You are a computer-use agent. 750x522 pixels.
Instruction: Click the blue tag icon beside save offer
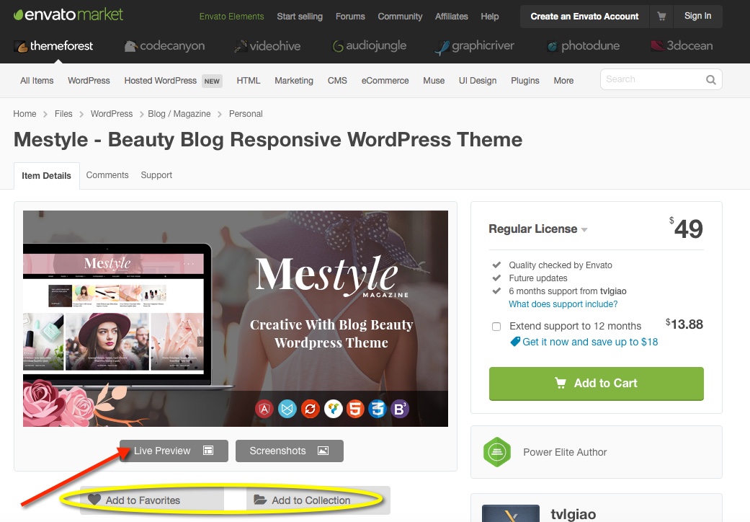click(515, 342)
